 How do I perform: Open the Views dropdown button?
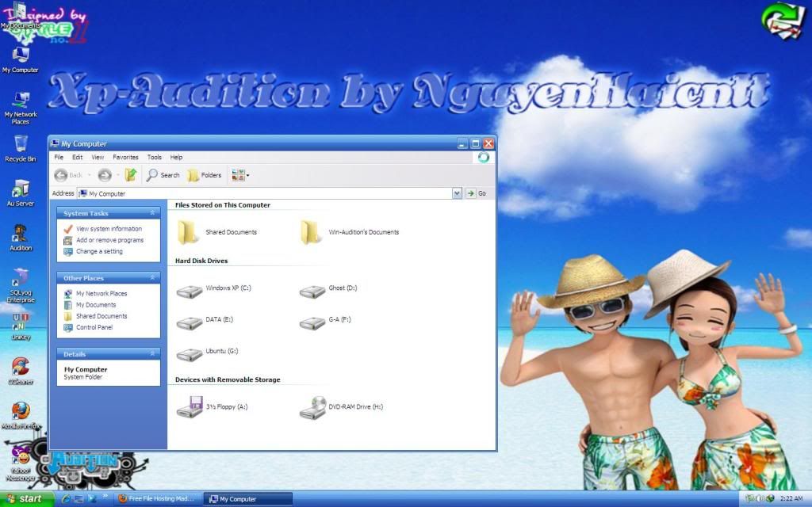pos(240,175)
